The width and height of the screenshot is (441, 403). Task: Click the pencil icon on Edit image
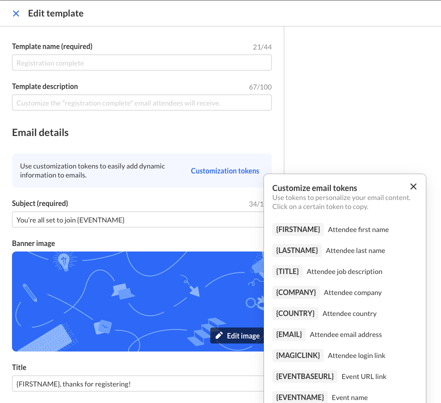(x=219, y=335)
